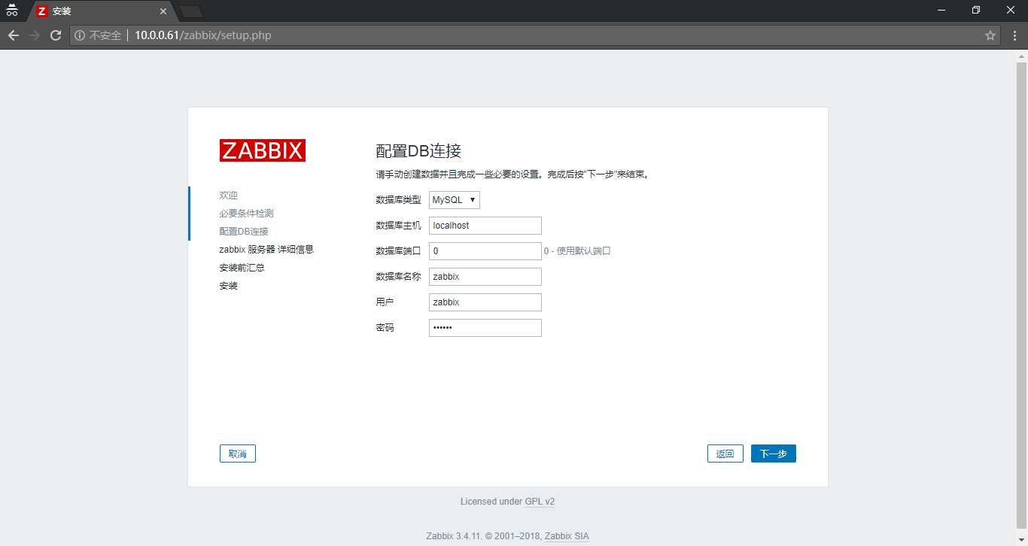Click the ZABBIX logo

tap(263, 150)
